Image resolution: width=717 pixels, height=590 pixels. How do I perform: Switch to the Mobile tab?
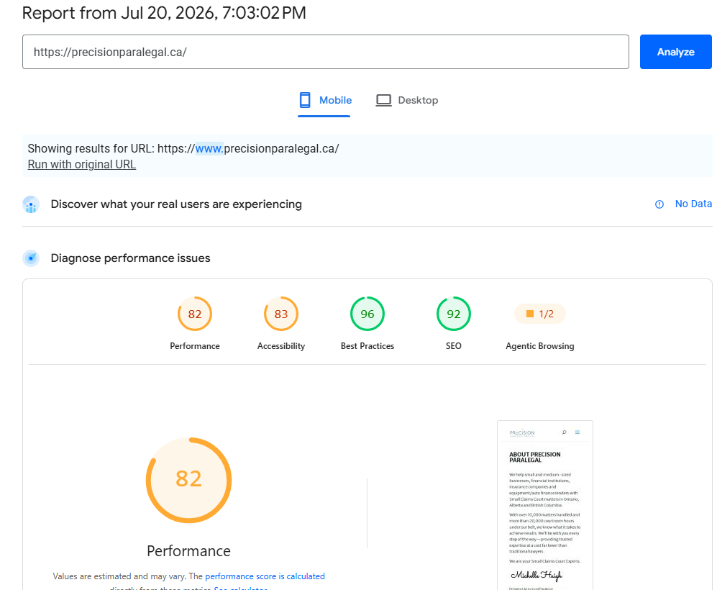coord(324,100)
